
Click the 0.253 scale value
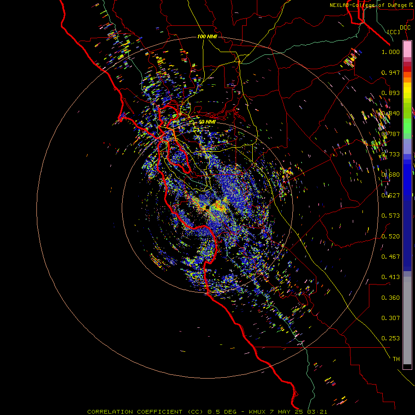point(391,338)
